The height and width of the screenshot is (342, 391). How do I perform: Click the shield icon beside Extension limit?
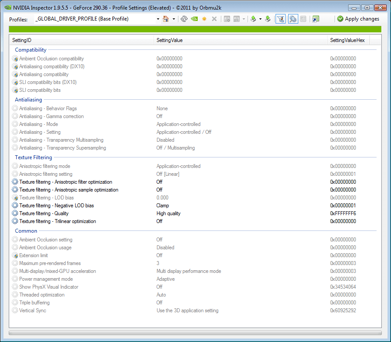pyautogui.click(x=15, y=255)
